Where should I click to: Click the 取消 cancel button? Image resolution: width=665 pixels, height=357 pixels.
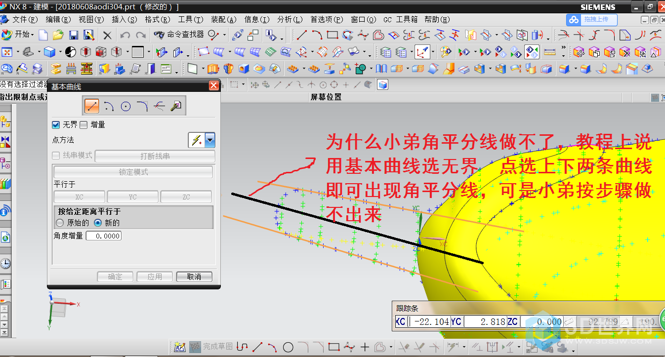[x=194, y=277]
